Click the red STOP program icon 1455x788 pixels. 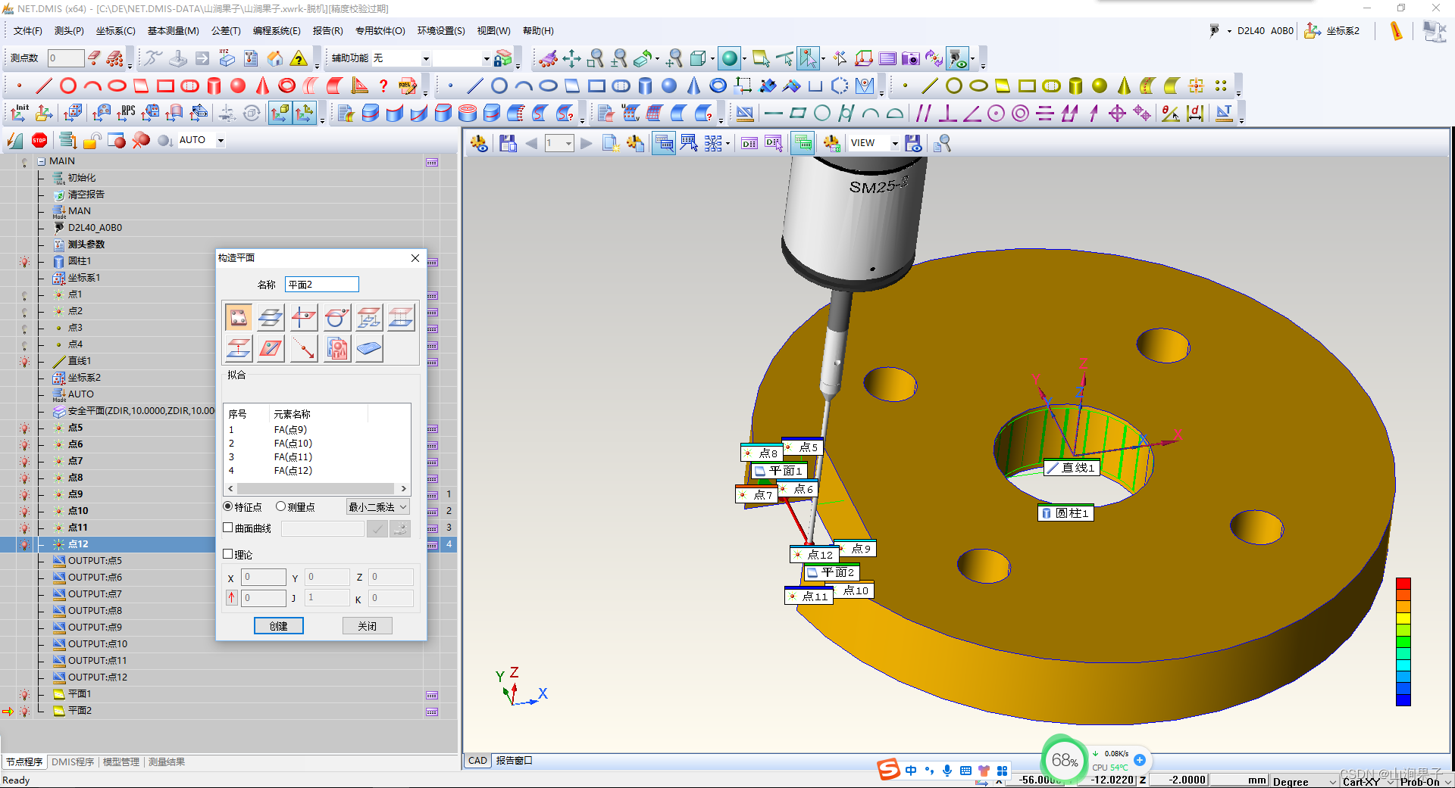(x=39, y=140)
